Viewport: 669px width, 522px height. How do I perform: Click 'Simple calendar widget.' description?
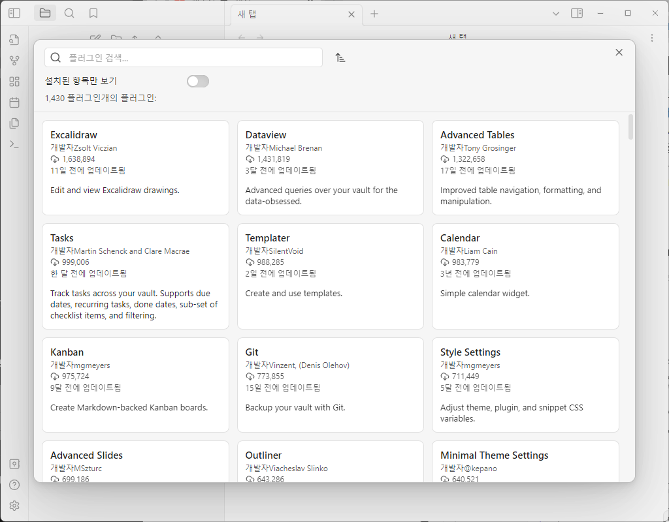485,293
